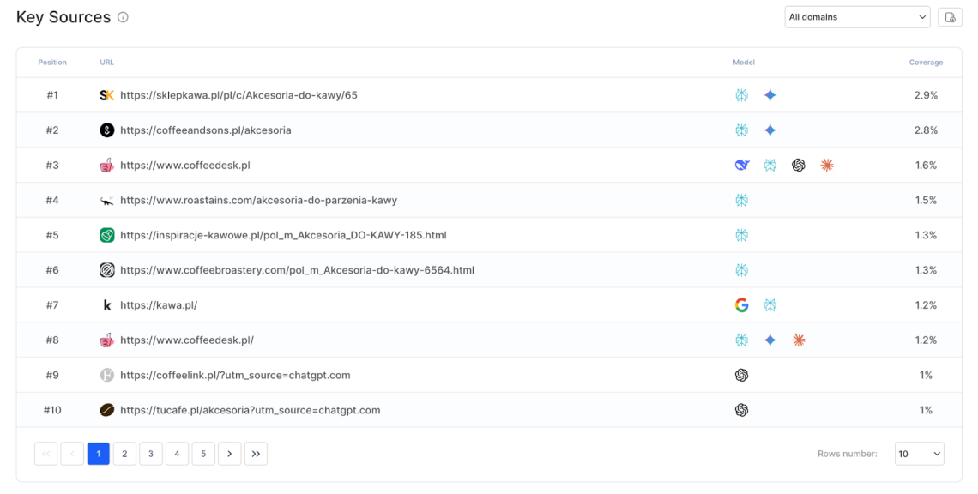Open the All domains dropdown

tap(857, 16)
